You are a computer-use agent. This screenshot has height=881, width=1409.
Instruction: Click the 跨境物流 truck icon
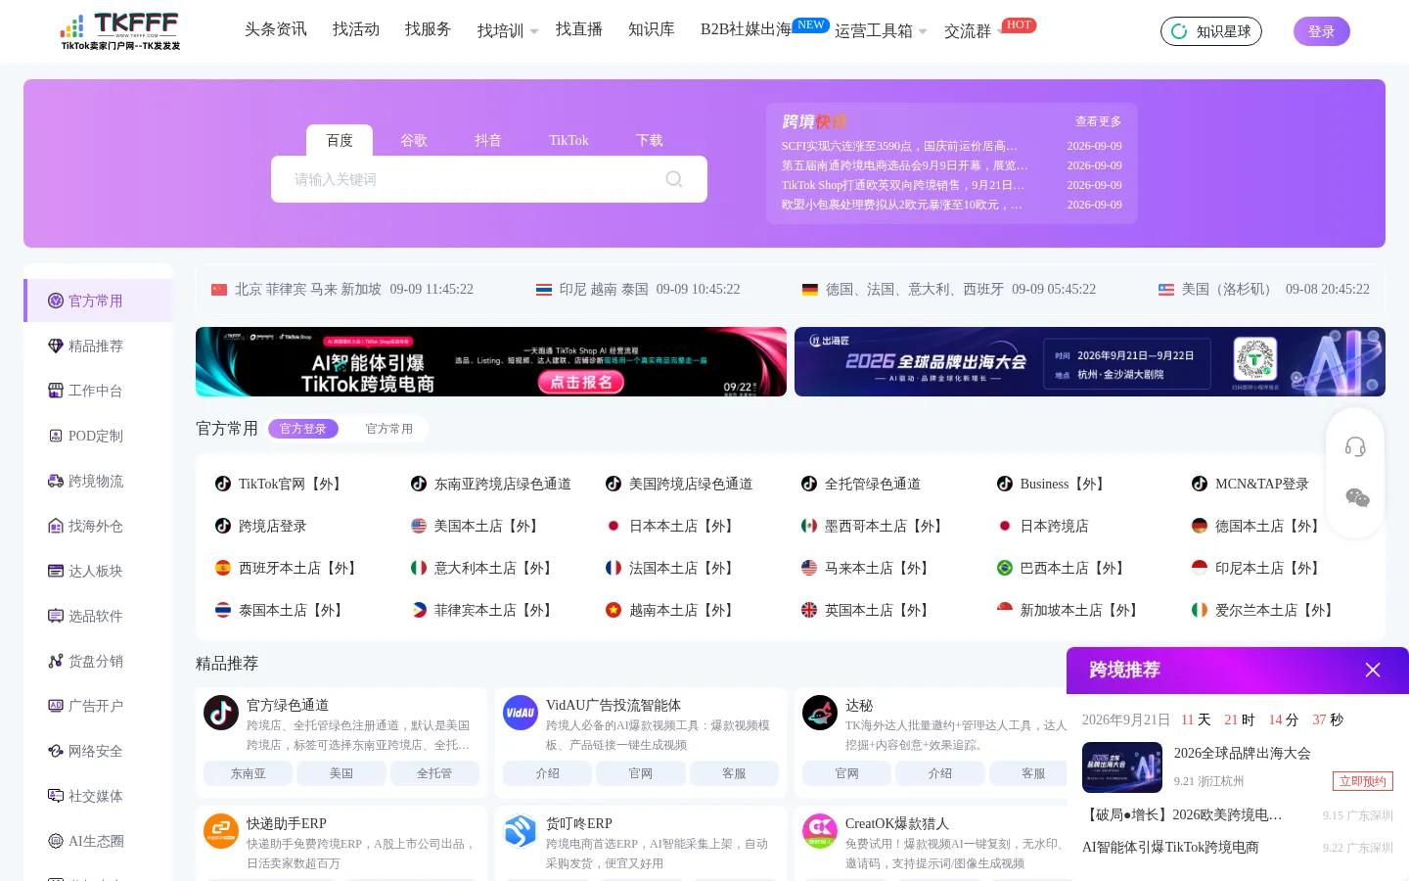pos(56,481)
